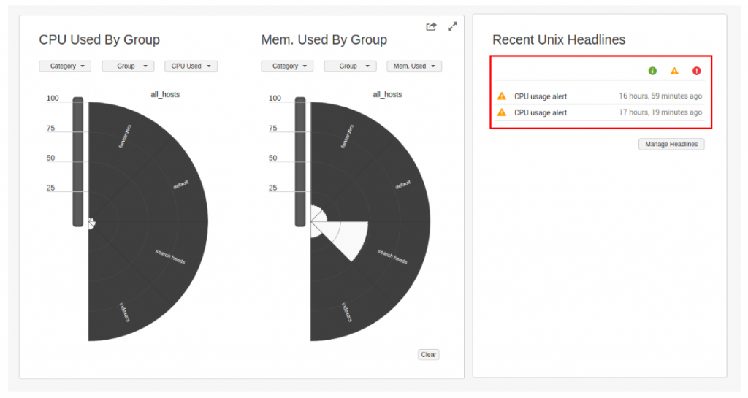The image size is (748, 398).
Task: Click the share/export icon above the charts
Action: coord(431,26)
